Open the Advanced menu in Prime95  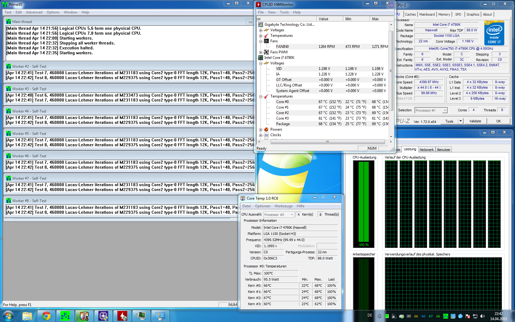click(34, 12)
